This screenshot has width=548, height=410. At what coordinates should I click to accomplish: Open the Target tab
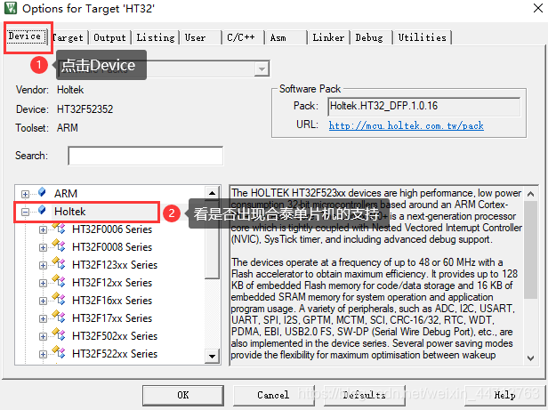(x=68, y=37)
